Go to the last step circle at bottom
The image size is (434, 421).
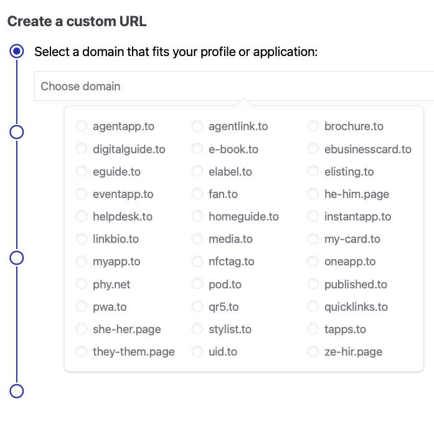tap(17, 391)
